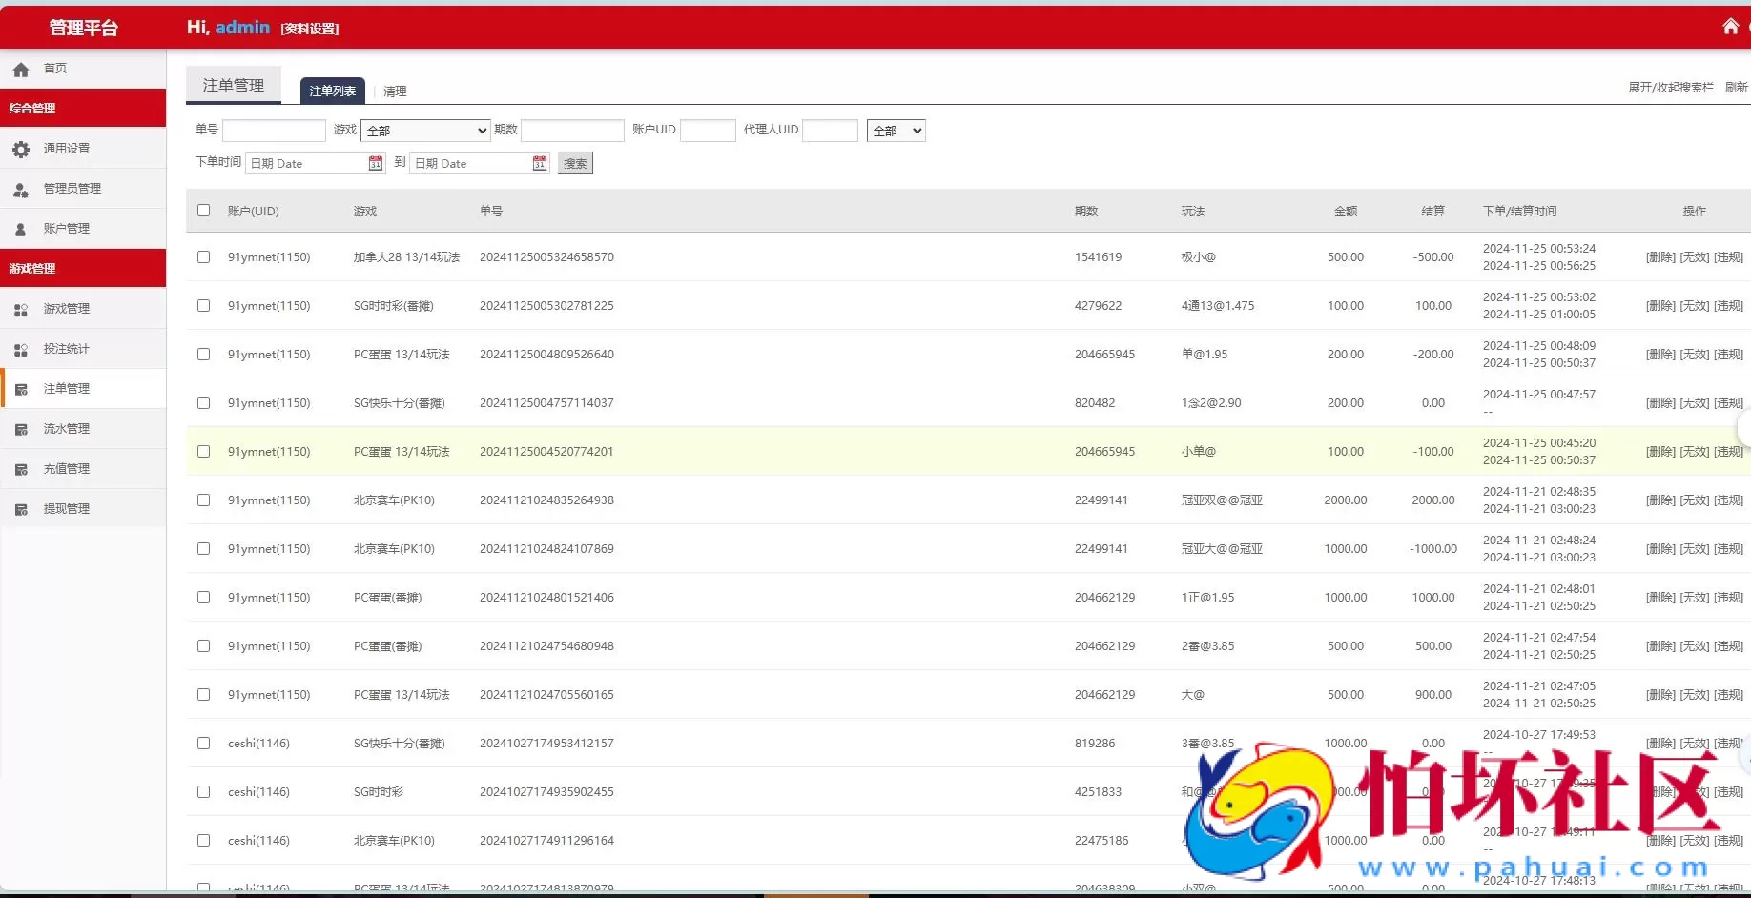The height and width of the screenshot is (898, 1751).
Task: Select the 注单列表 tab
Action: [x=332, y=91]
